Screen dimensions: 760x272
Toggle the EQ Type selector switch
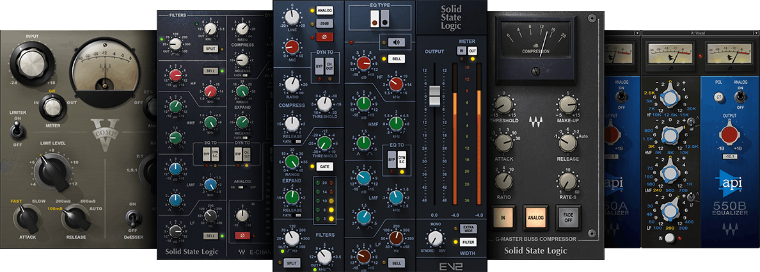click(380, 19)
